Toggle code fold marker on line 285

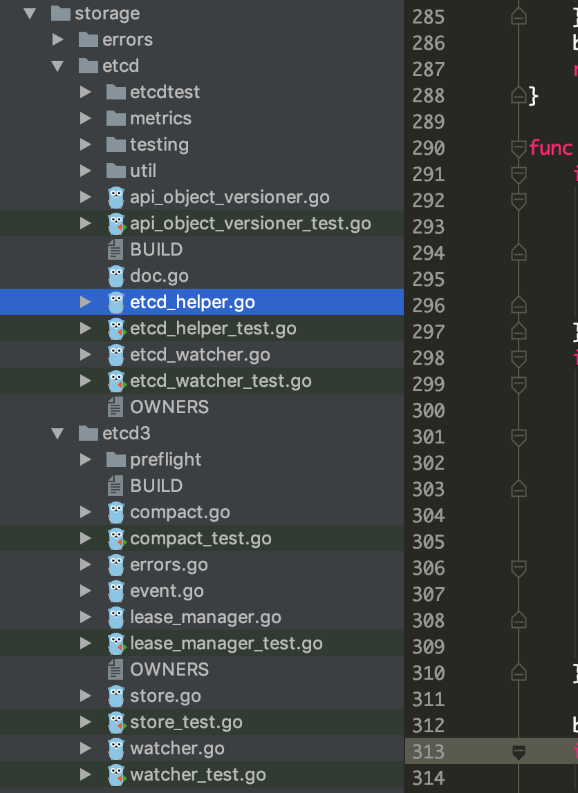[519, 17]
